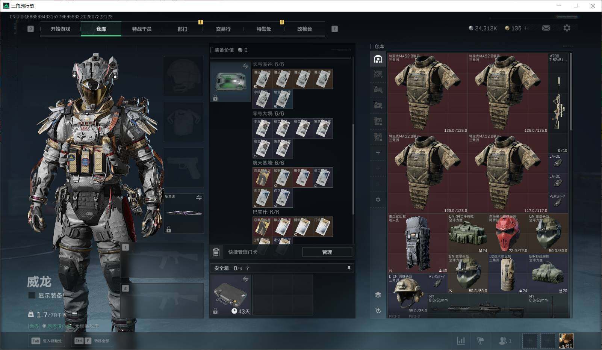Select the M700 sniper rifle in warehouse
Image resolution: width=602 pixels, height=350 pixels.
pyautogui.click(x=558, y=103)
